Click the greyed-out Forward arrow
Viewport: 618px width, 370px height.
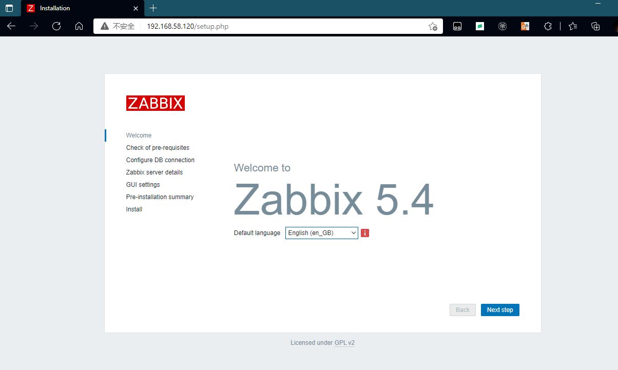(34, 26)
